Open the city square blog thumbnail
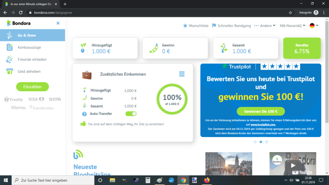 coord(229,164)
